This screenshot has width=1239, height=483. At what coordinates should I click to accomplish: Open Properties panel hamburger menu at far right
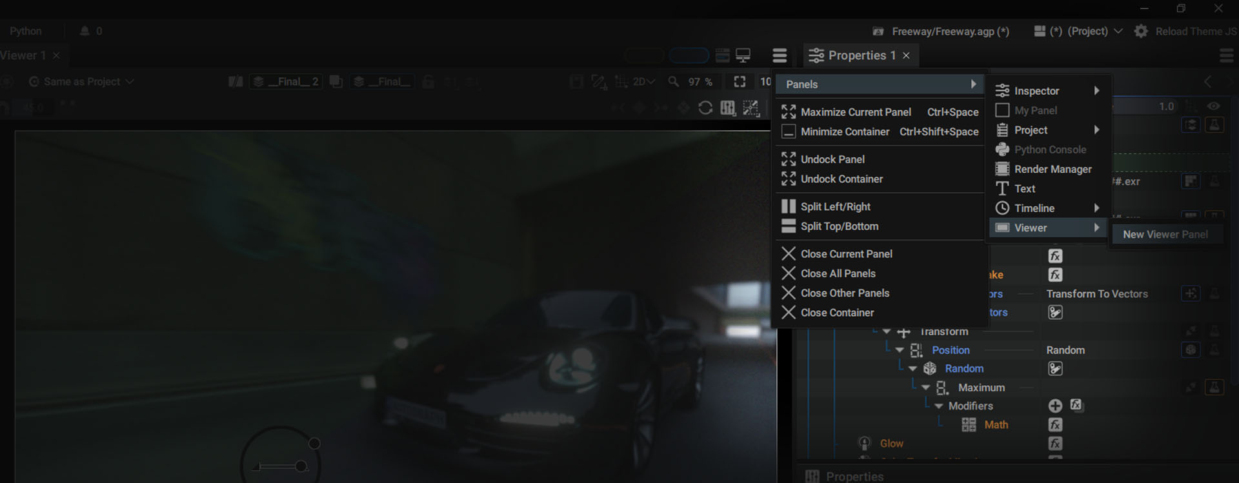pyautogui.click(x=1227, y=56)
